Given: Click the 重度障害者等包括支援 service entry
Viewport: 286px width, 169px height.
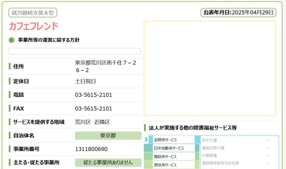Looking at the screenshot, I should point(220,163).
